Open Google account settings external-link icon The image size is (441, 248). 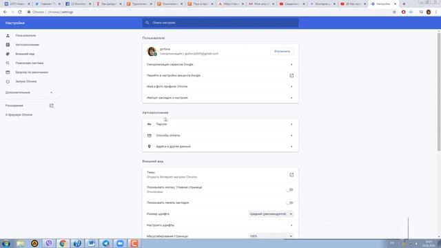point(291,76)
